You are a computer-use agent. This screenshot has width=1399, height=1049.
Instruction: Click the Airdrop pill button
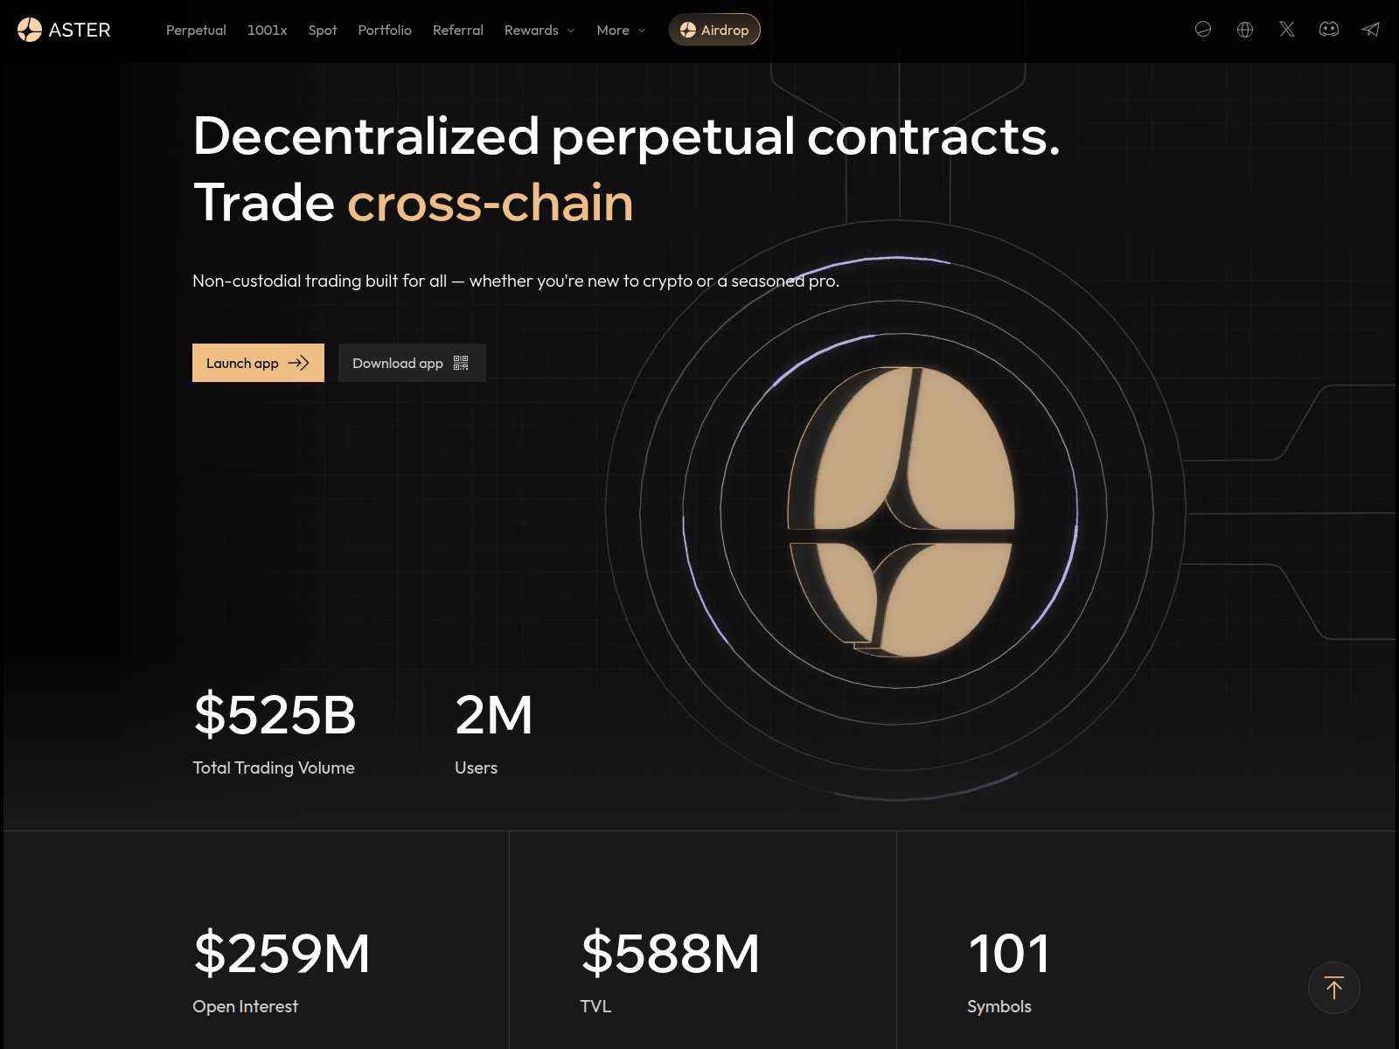coord(714,30)
